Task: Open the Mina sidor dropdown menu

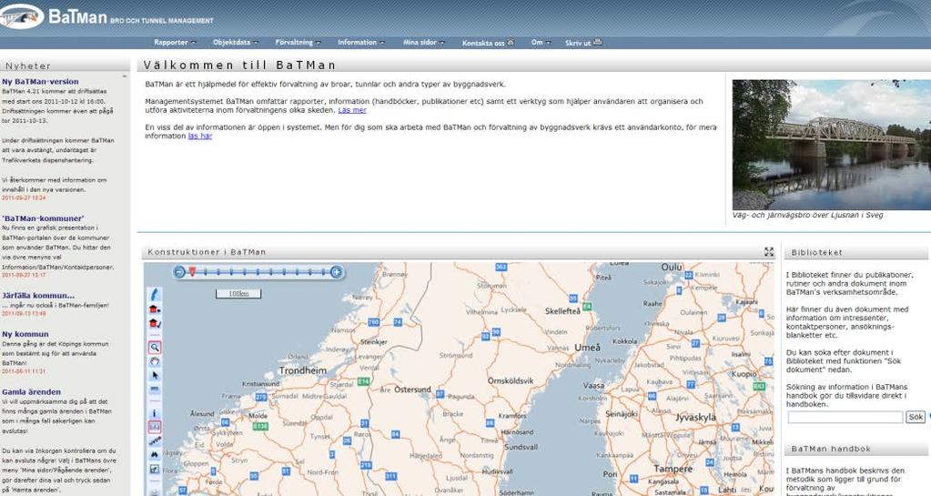Action: pyautogui.click(x=423, y=42)
